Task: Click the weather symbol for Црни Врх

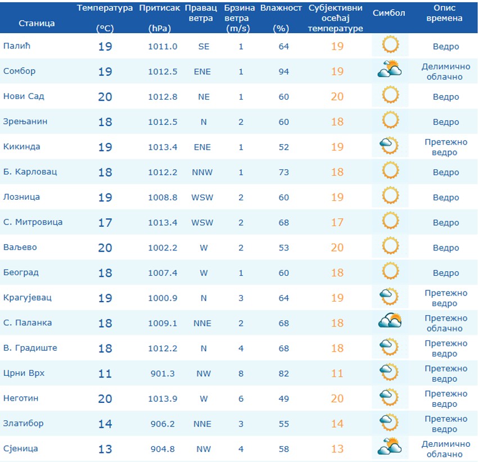Action: (389, 372)
